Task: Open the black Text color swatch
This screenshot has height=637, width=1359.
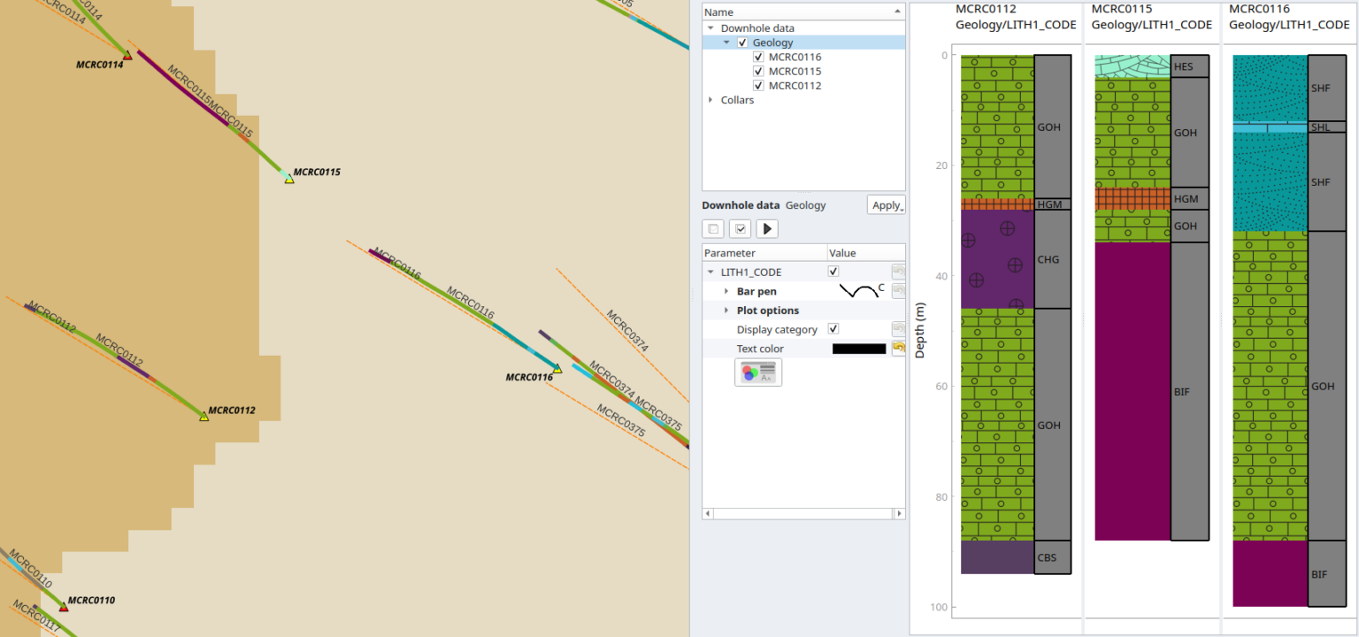Action: [858, 349]
